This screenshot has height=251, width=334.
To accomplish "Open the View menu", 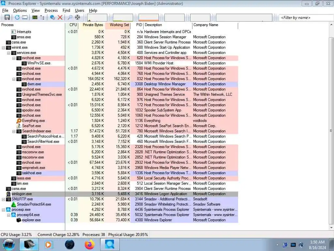I will 36,10.
